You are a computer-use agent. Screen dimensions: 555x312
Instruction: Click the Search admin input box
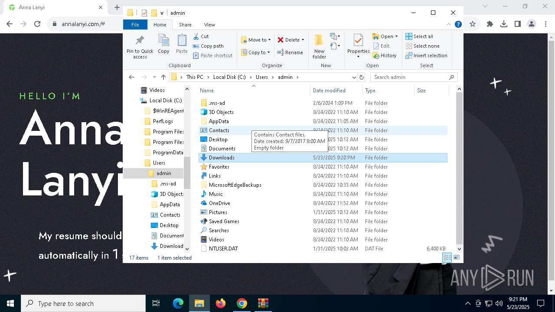coord(414,77)
